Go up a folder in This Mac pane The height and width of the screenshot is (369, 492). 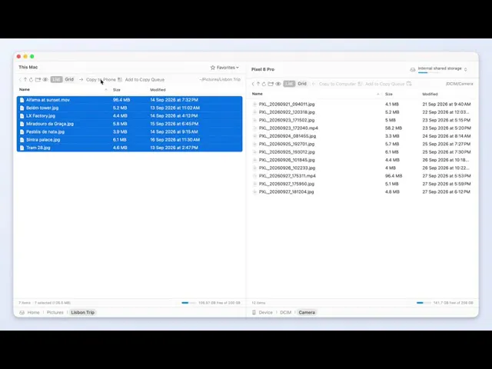(25, 80)
